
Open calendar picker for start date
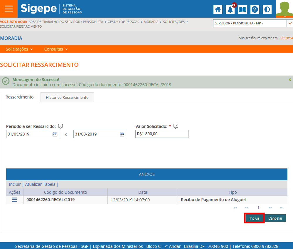[x=55, y=134]
